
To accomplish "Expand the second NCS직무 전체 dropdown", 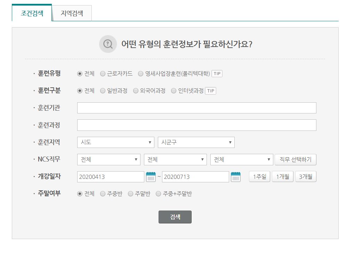I will [175, 159].
